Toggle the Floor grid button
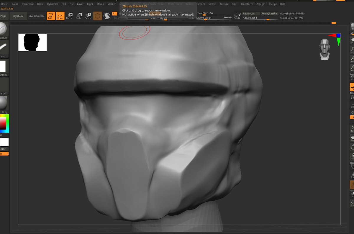354x234 pixels. (x=352, y=86)
